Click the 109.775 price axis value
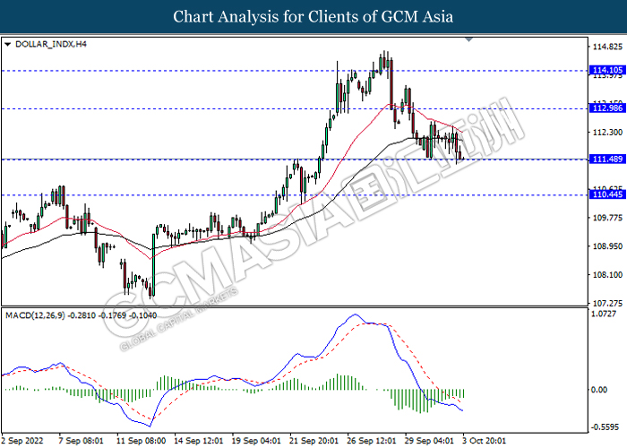 pos(607,218)
